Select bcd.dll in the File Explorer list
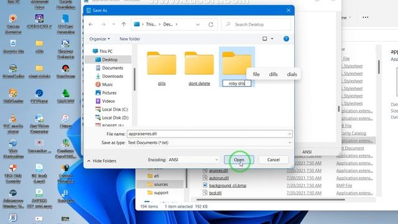 tap(215, 193)
